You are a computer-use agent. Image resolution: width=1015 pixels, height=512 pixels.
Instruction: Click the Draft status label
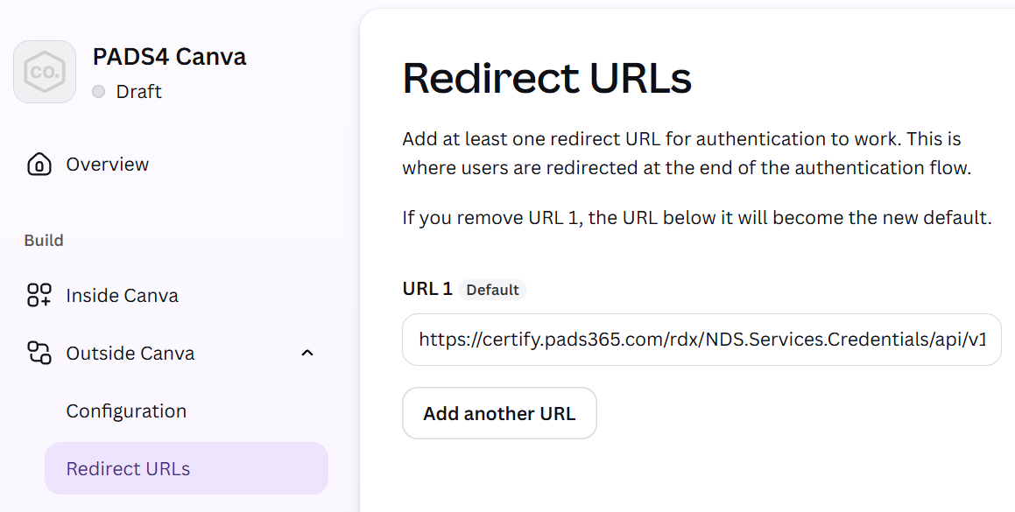pos(138,92)
